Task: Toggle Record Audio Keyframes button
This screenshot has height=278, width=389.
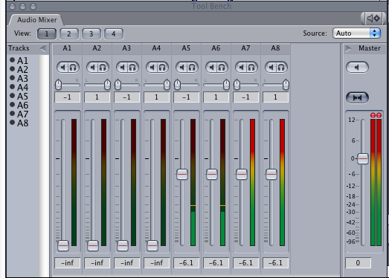Action: point(373,19)
